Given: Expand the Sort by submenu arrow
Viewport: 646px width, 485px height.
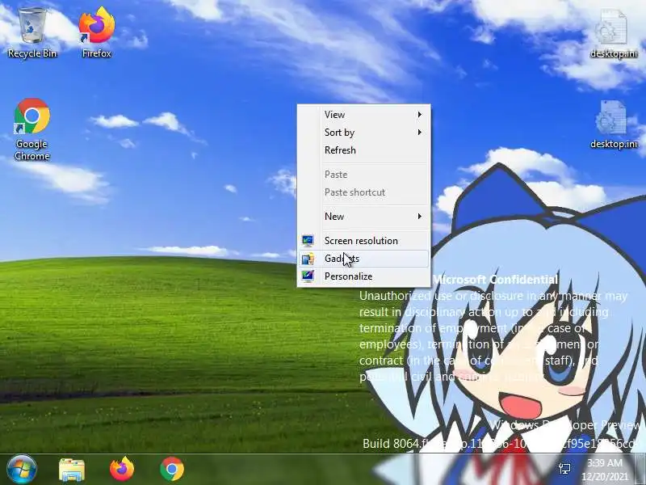Looking at the screenshot, I should (419, 132).
